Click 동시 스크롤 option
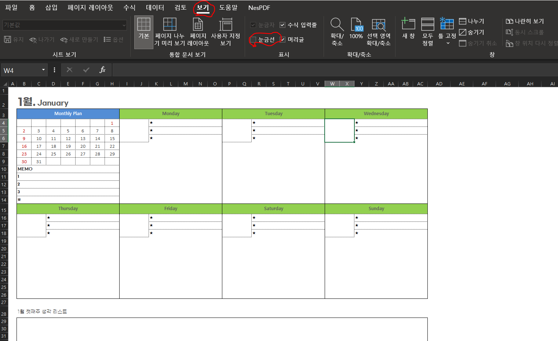 (x=525, y=32)
